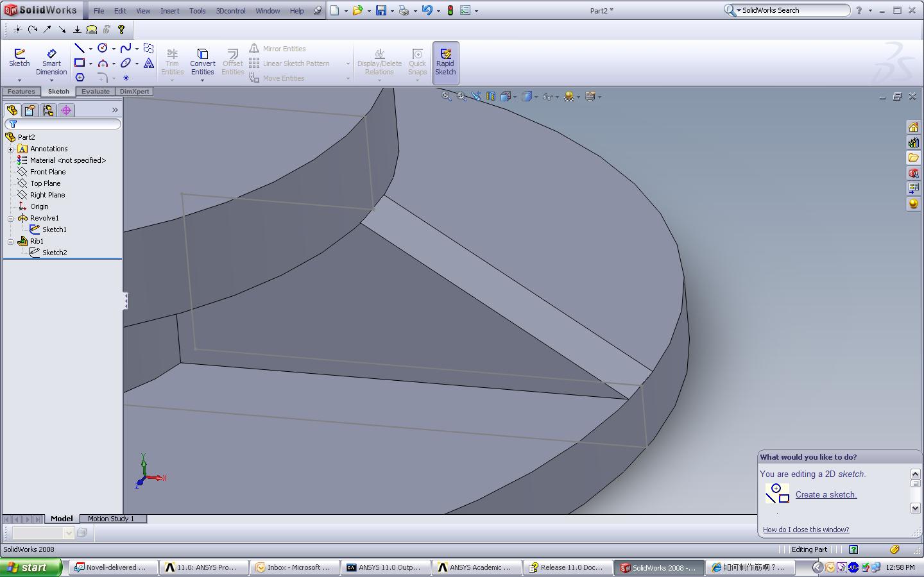
Task: Click the New document icon
Action: coord(335,10)
